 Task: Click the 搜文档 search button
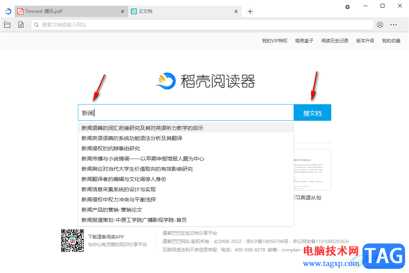[313, 113]
